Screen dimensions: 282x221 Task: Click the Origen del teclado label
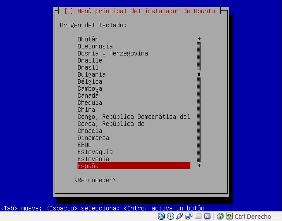[x=93, y=25]
